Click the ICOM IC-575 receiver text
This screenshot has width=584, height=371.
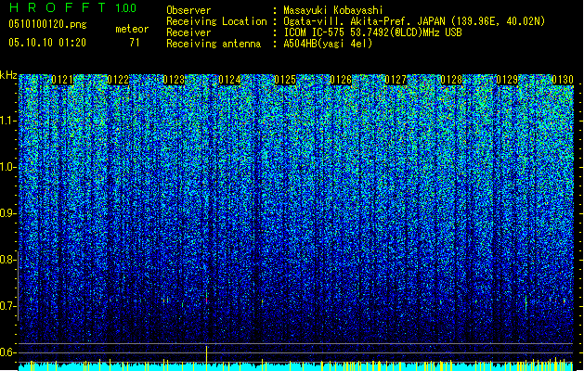click(x=372, y=32)
